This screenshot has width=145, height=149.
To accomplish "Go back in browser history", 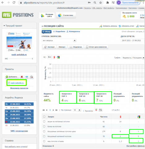I will point(3,2).
